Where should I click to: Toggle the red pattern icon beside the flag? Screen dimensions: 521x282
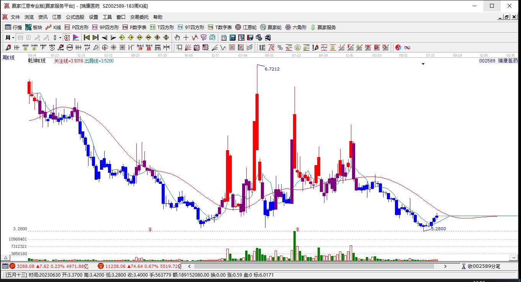(67, 38)
